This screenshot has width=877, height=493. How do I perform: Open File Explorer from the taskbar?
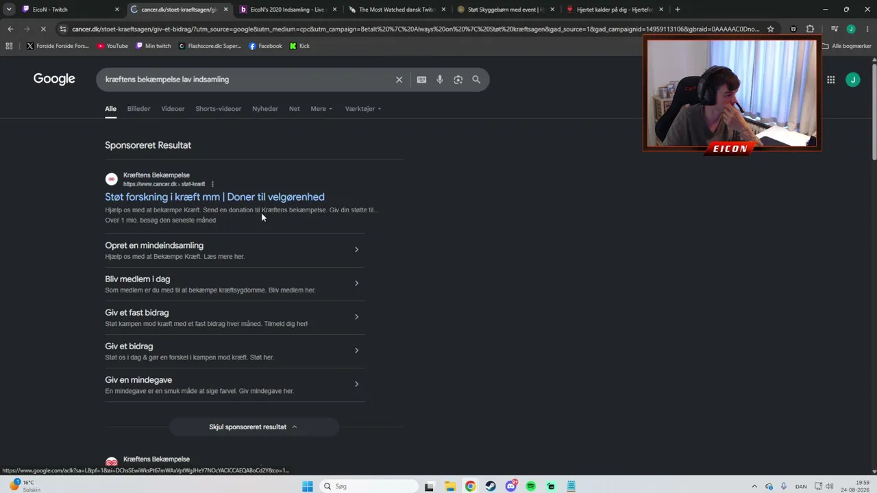coord(450,486)
